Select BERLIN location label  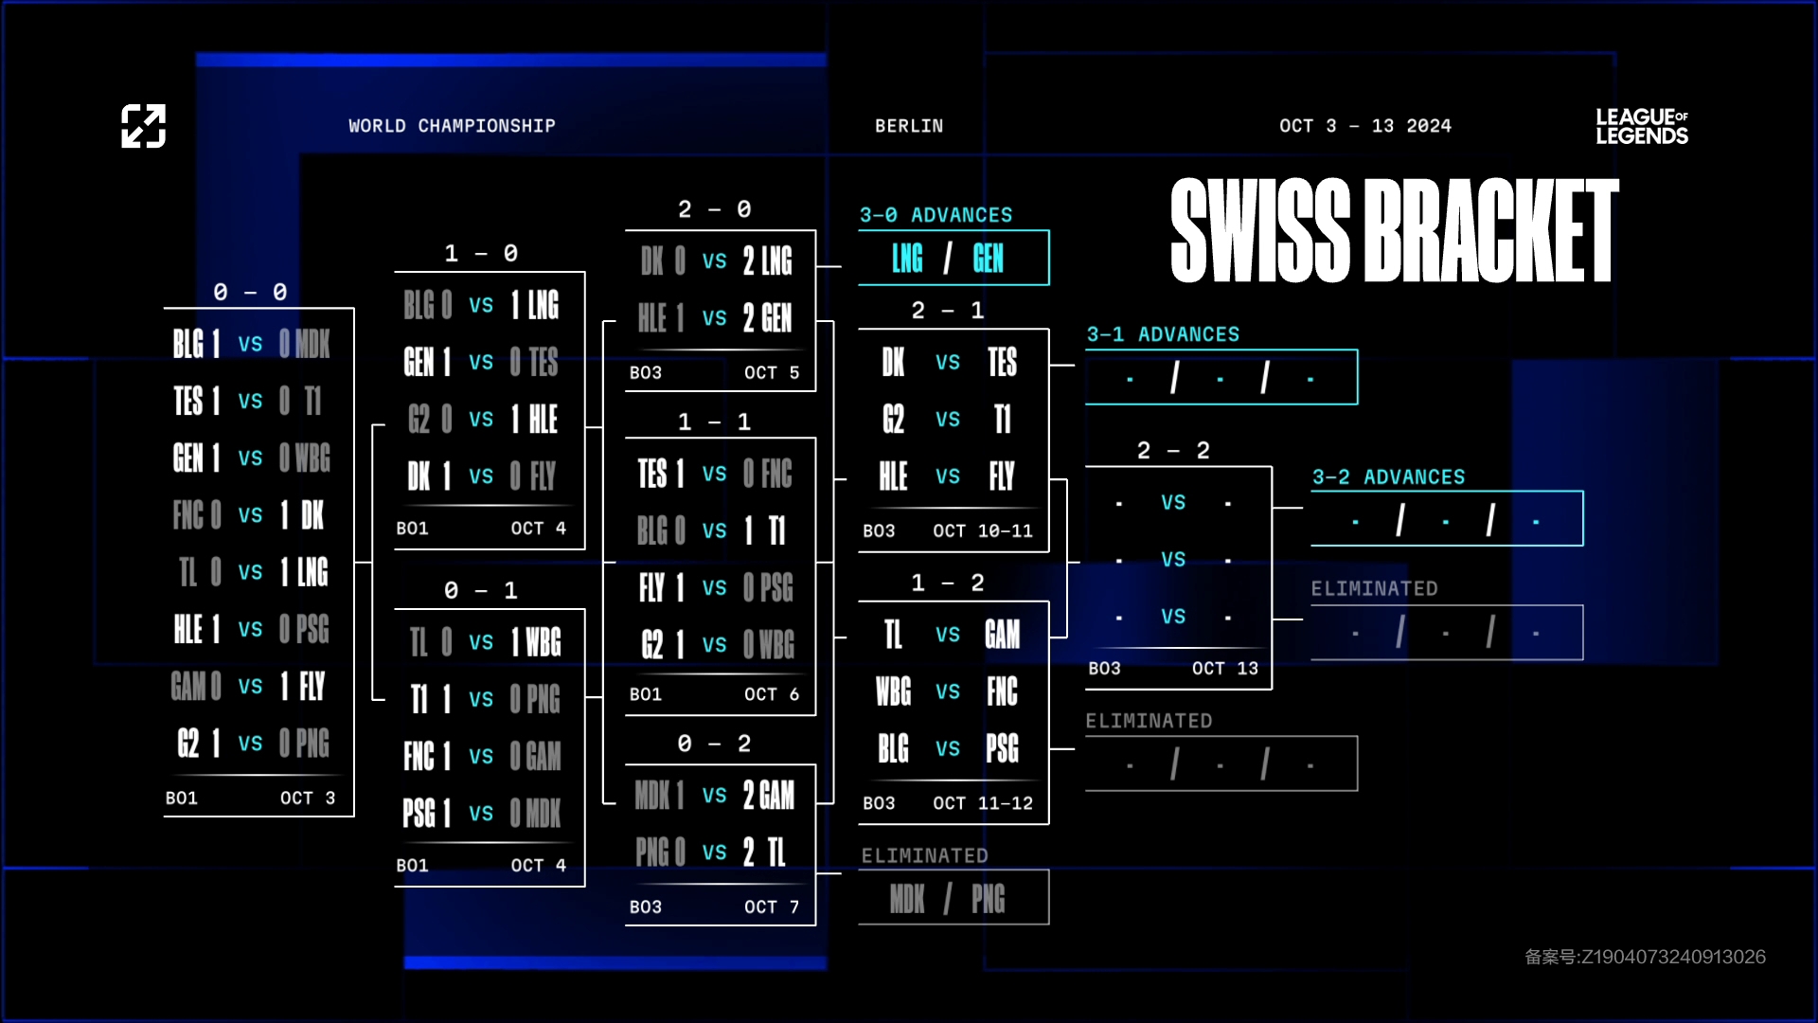coord(908,125)
